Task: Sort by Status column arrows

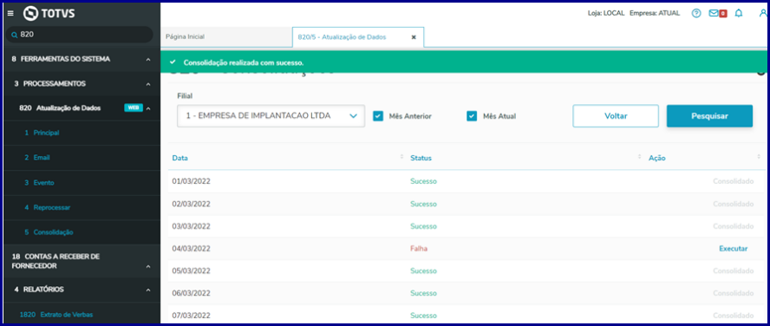Action: [639, 157]
